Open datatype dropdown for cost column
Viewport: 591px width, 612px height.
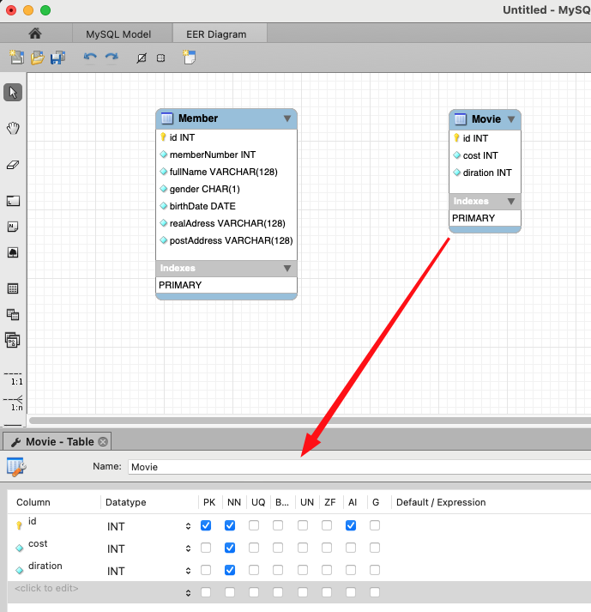coord(188,548)
